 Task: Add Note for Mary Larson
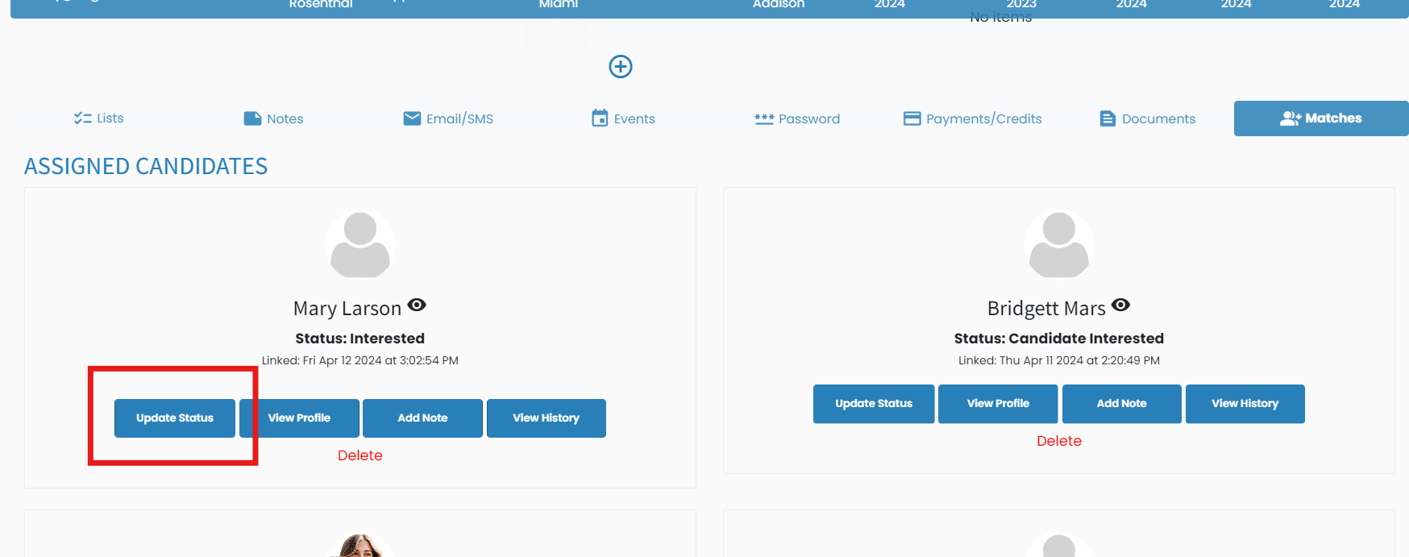click(422, 418)
